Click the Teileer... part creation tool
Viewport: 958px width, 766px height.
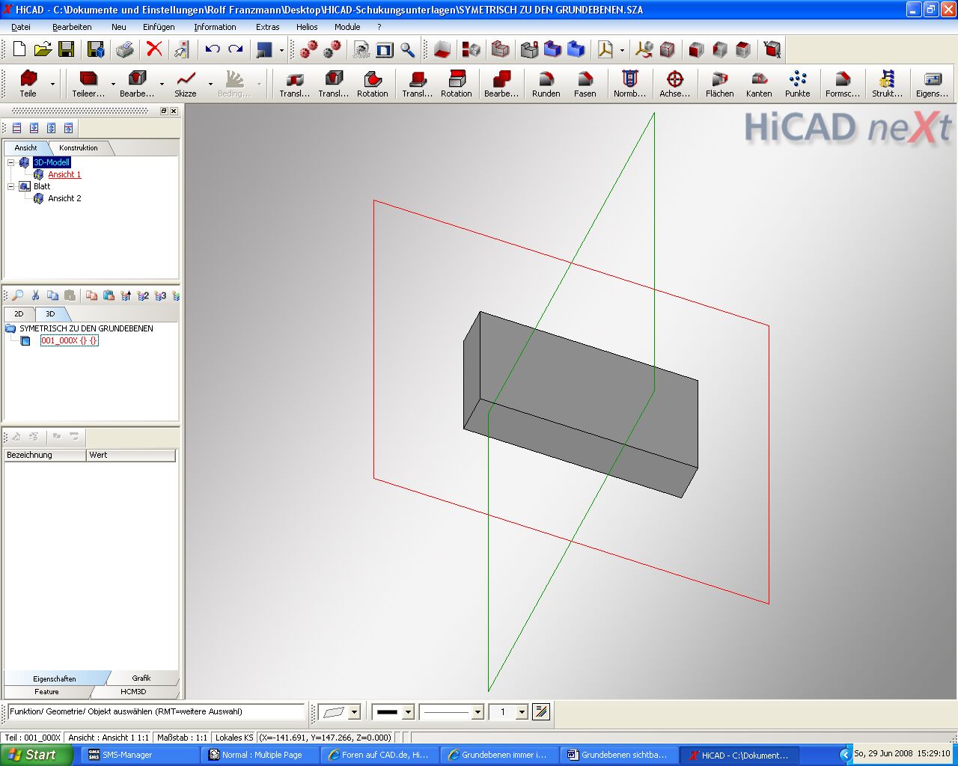point(88,83)
